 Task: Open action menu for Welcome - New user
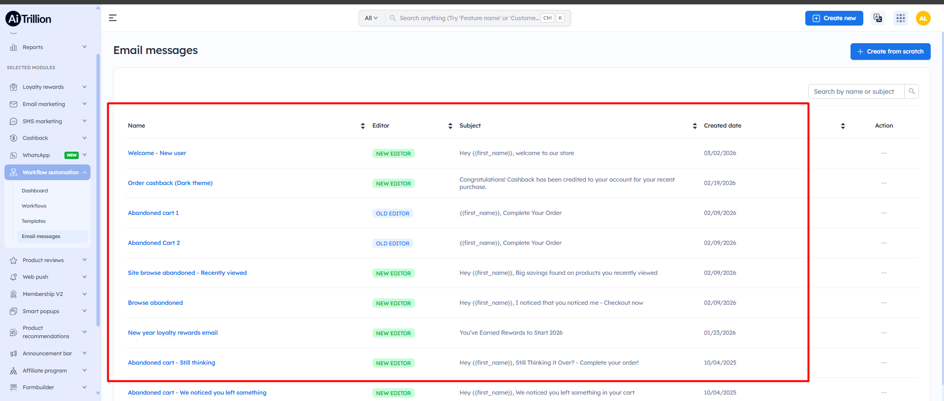883,153
